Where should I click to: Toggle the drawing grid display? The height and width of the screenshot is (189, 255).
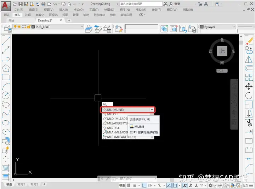coord(129,185)
